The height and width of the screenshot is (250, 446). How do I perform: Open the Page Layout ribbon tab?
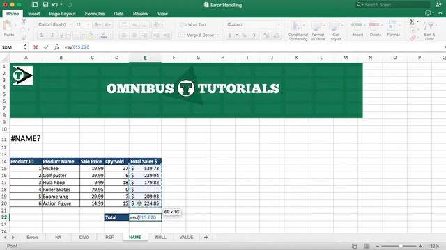point(62,14)
